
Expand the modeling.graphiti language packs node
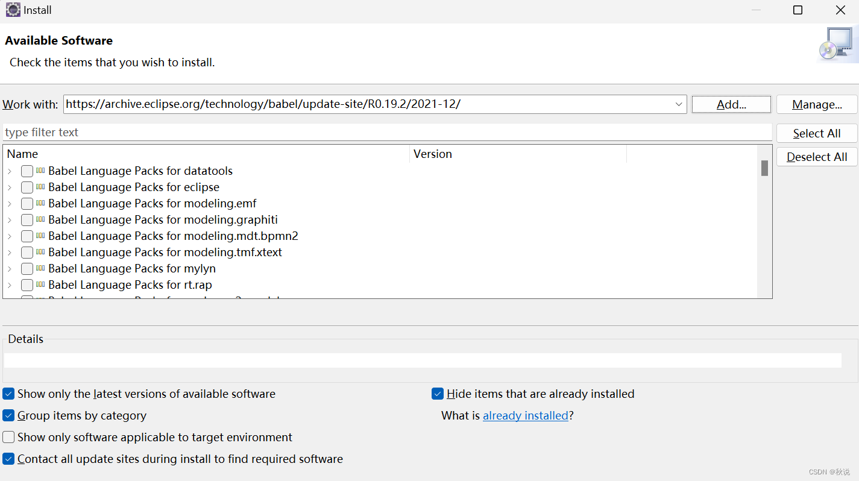(x=10, y=220)
